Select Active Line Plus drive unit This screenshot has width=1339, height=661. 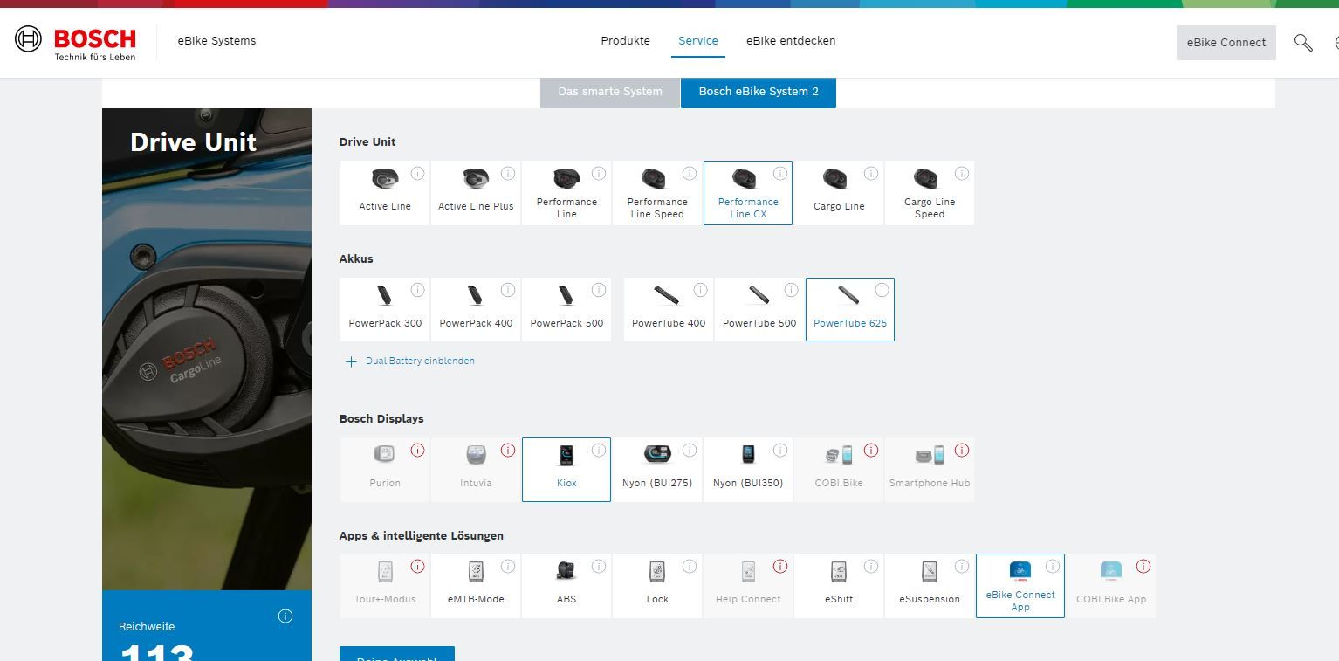[x=476, y=193]
